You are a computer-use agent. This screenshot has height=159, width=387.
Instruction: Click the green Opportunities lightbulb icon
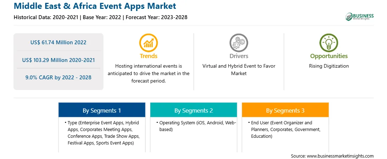(329, 43)
